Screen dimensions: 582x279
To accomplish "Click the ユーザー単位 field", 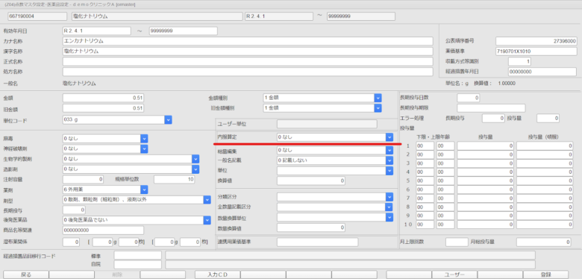I will [327, 124].
